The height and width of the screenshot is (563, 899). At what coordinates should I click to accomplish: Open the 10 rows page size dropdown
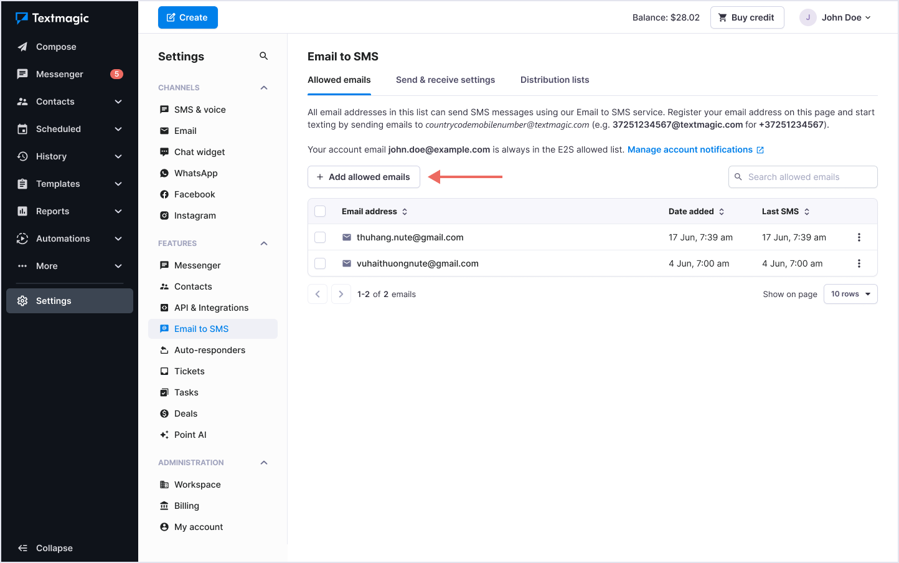pos(850,294)
